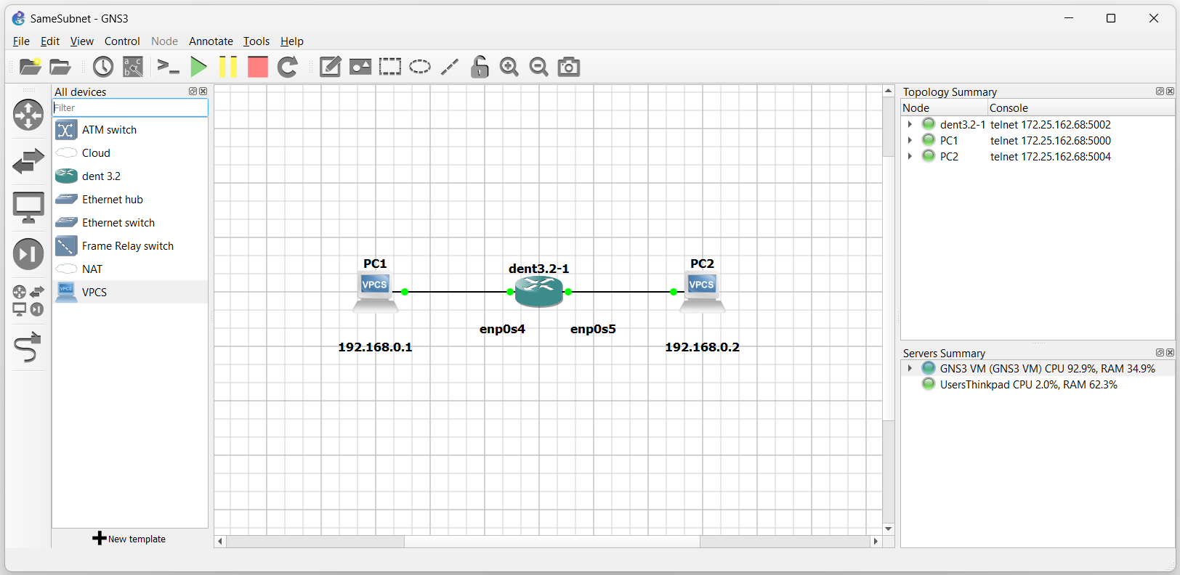
Task: Select the Draw line tool
Action: tap(450, 67)
